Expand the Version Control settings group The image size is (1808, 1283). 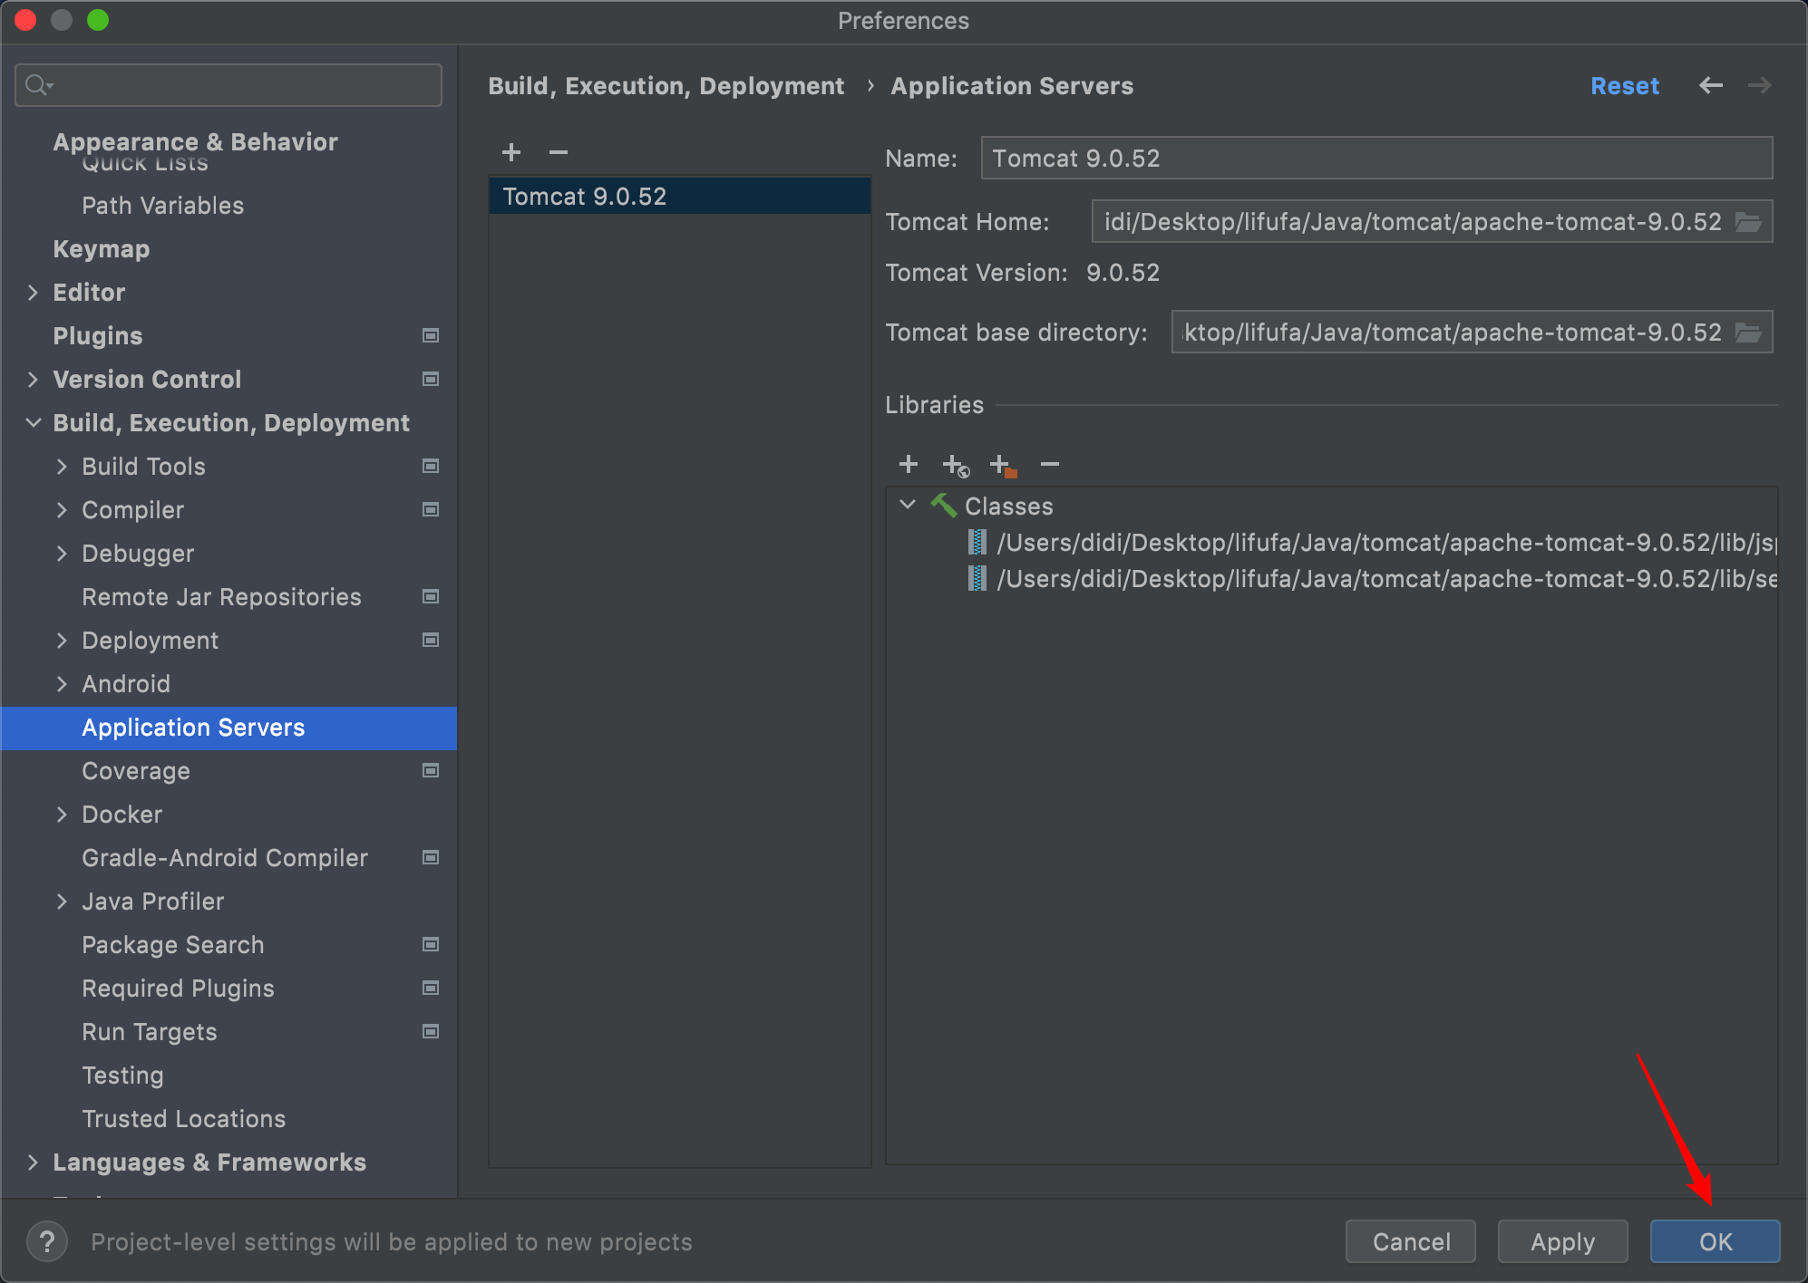34,380
